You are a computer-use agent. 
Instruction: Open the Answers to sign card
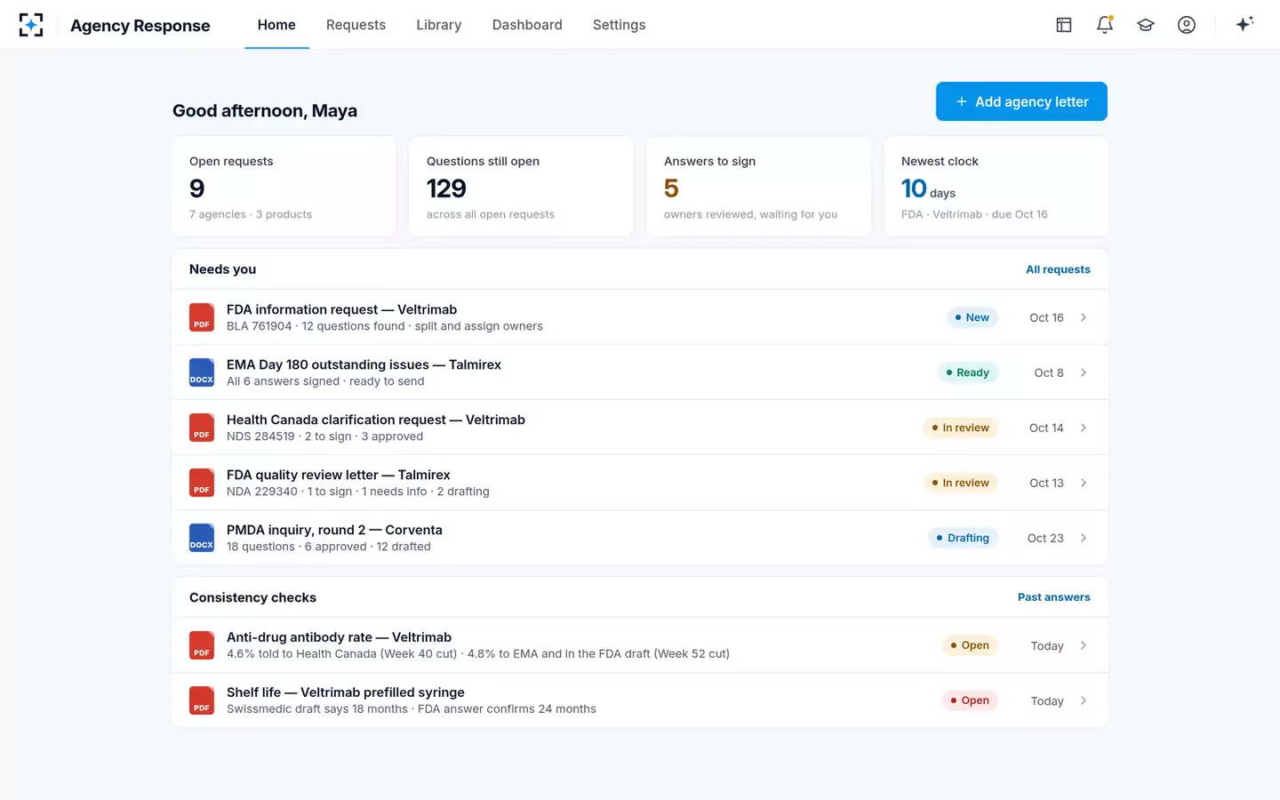pyautogui.click(x=758, y=186)
